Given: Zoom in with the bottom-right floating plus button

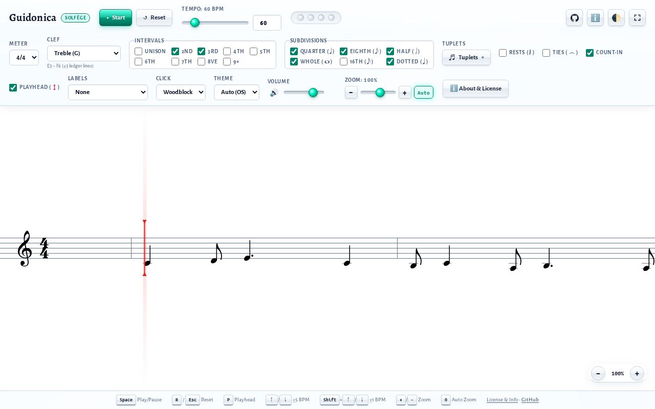Looking at the screenshot, I should [637, 374].
